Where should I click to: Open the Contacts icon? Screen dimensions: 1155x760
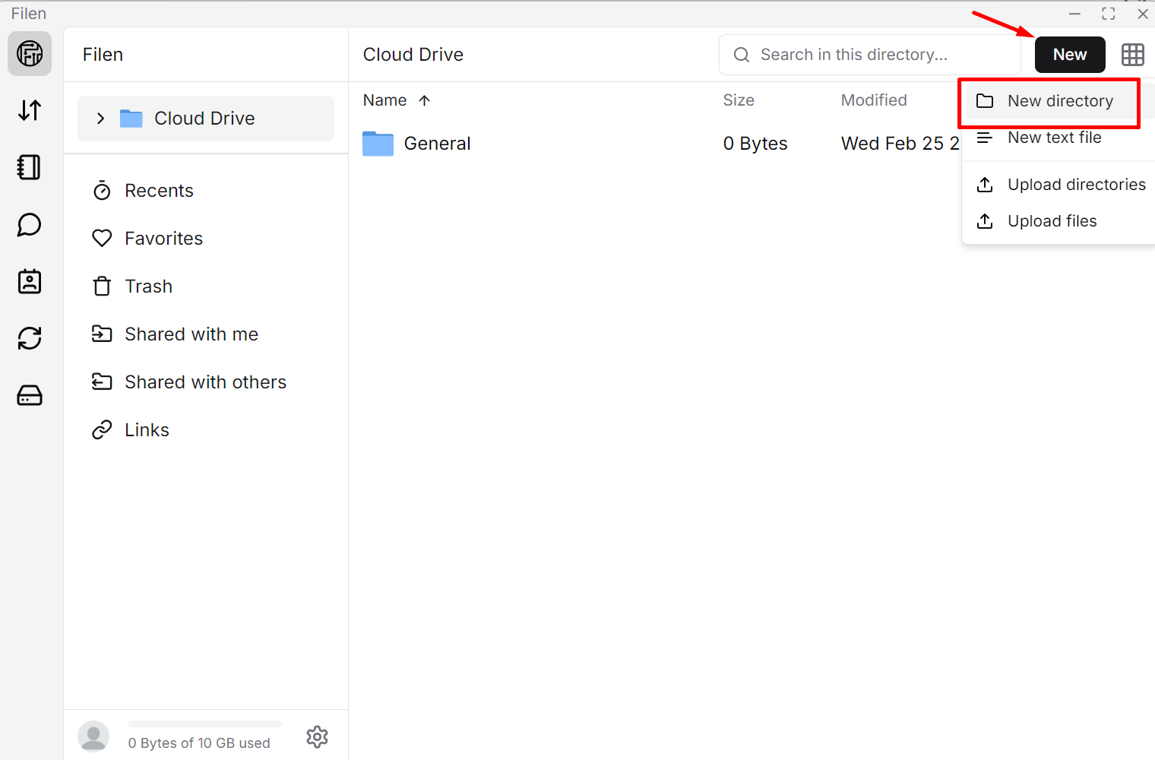pos(30,282)
